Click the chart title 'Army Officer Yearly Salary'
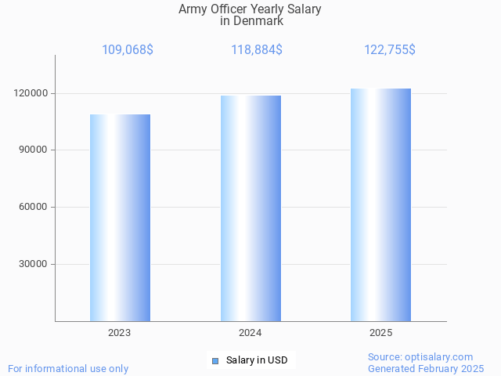Screen dimensions: 501x376 pyautogui.click(x=250, y=9)
